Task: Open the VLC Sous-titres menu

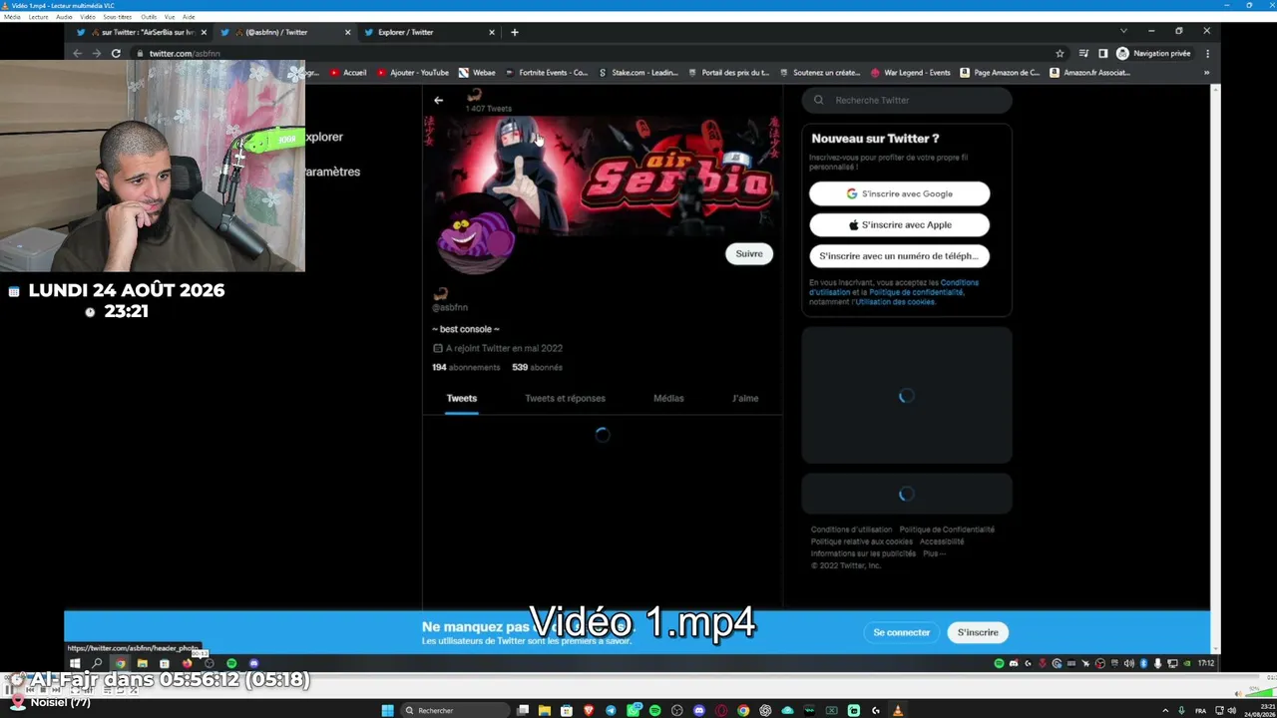Action: point(118,17)
